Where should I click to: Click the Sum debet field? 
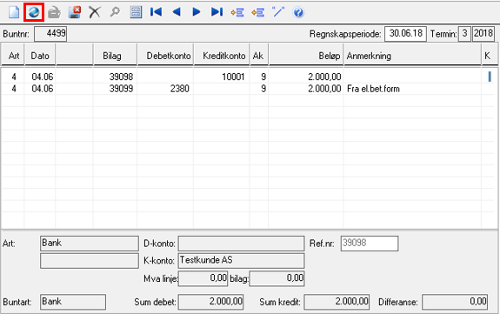click(210, 302)
